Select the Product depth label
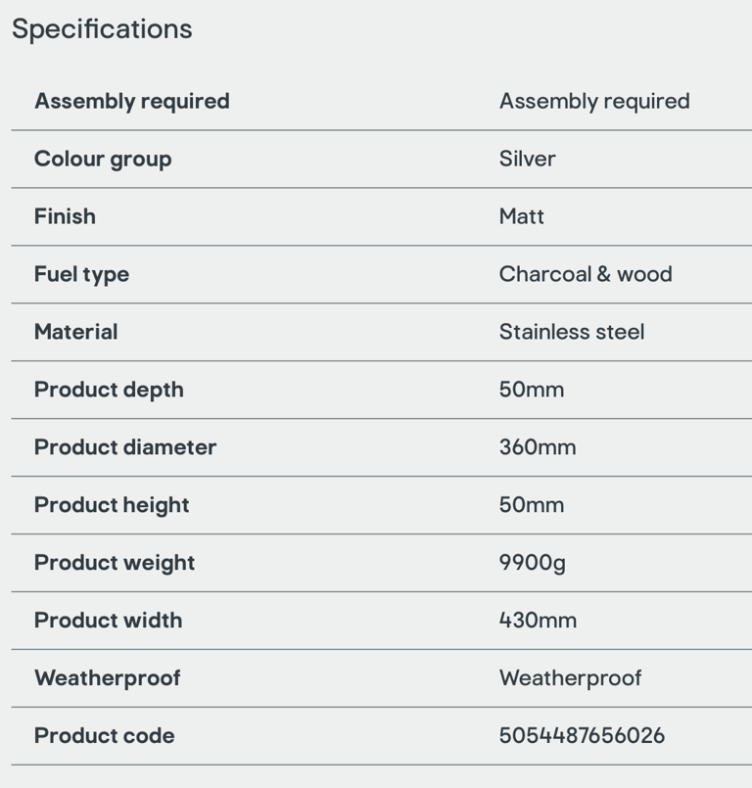 coord(109,390)
